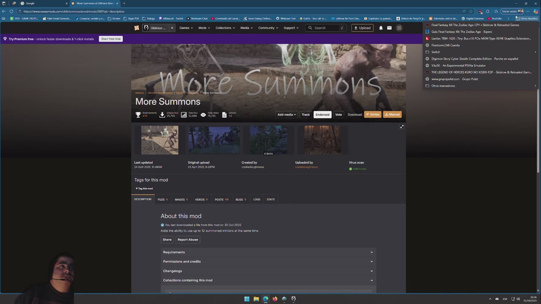541x304 pixels.
Task: Open File Explorer from the taskbar
Action: [x=256, y=299]
